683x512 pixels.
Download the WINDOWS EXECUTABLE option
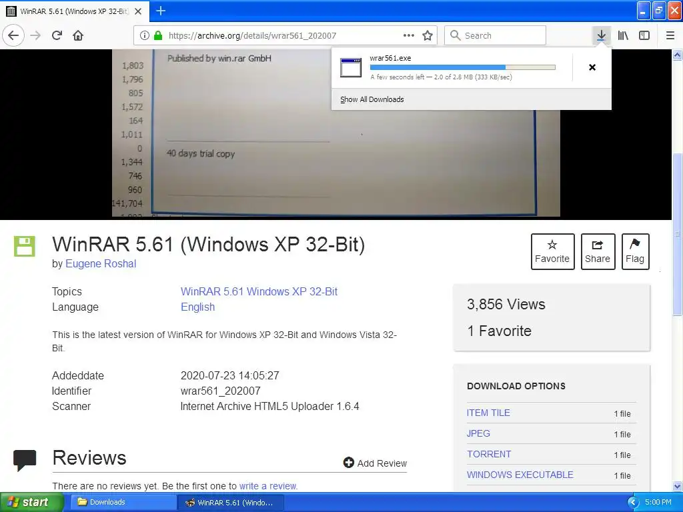click(x=520, y=475)
